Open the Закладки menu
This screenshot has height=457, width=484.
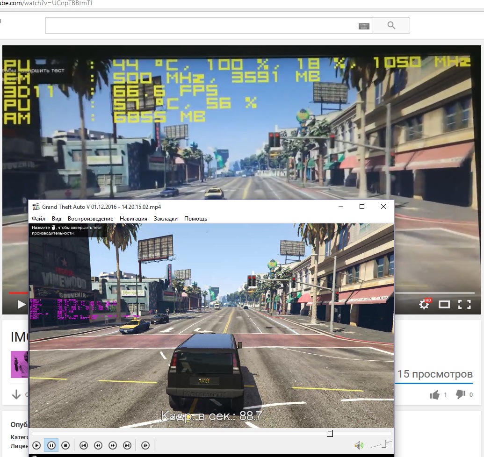point(166,219)
